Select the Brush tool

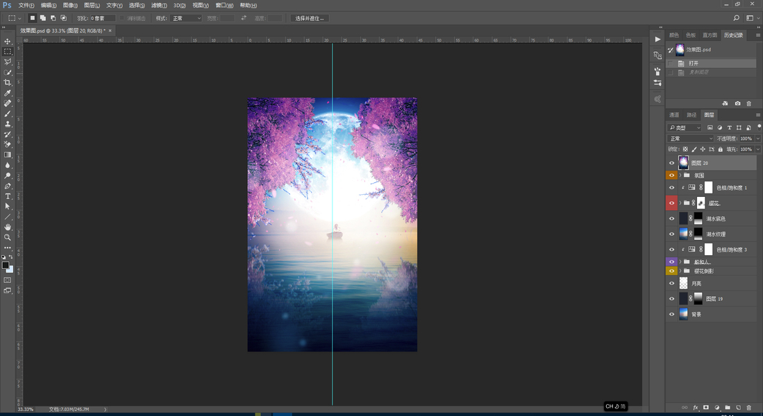pos(8,113)
